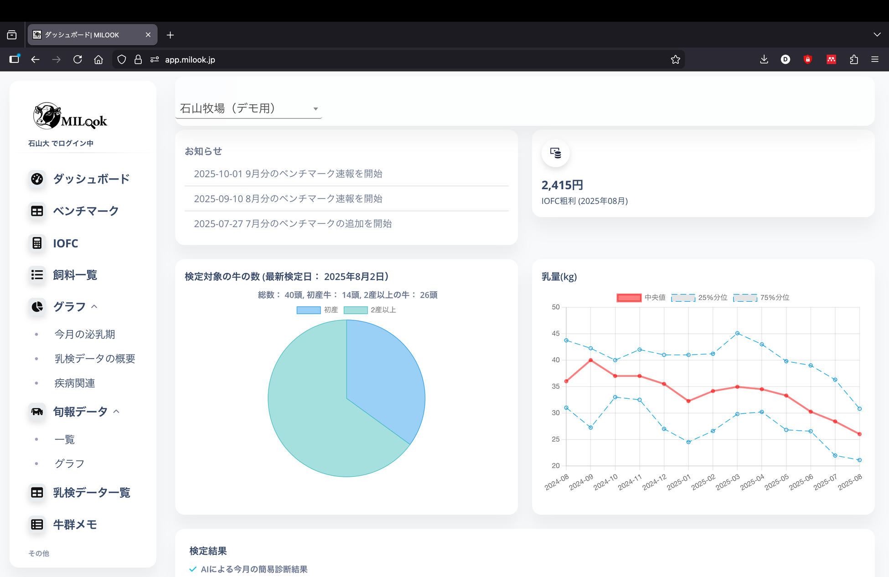Collapse the グラフ submenu chevron
This screenshot has height=577, width=889.
(94, 307)
